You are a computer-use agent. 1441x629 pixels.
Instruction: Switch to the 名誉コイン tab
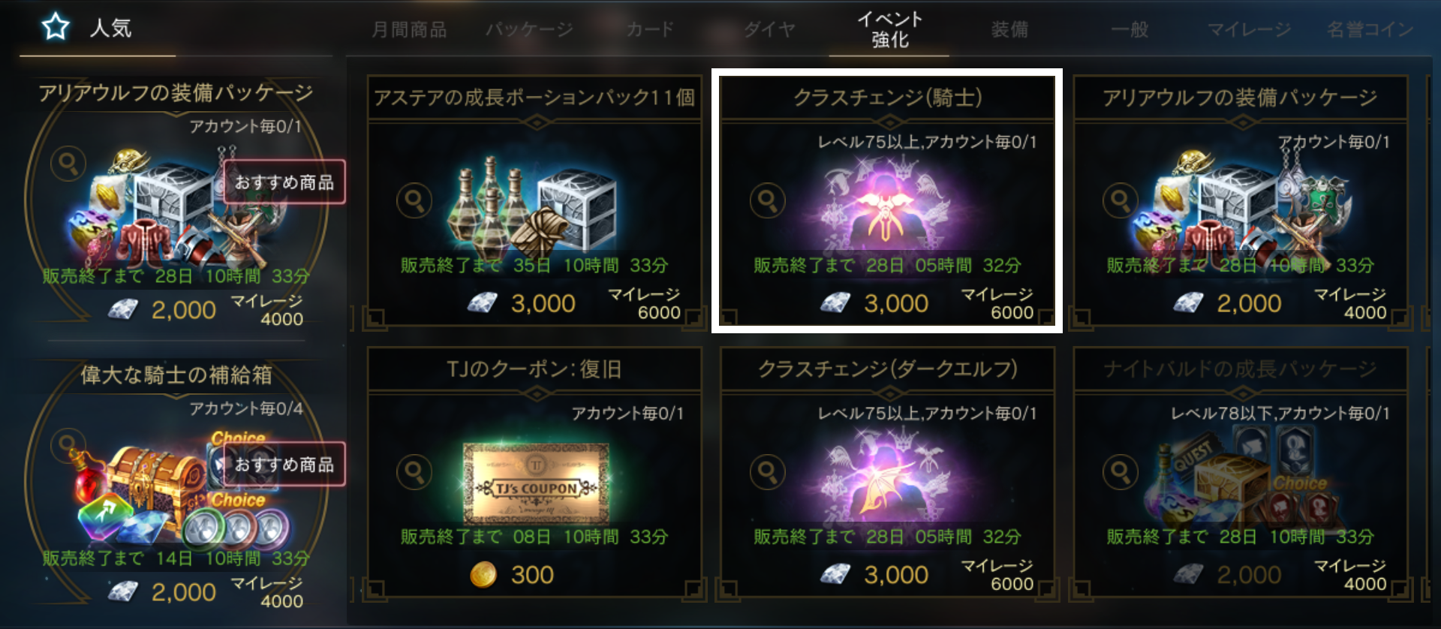(1370, 29)
